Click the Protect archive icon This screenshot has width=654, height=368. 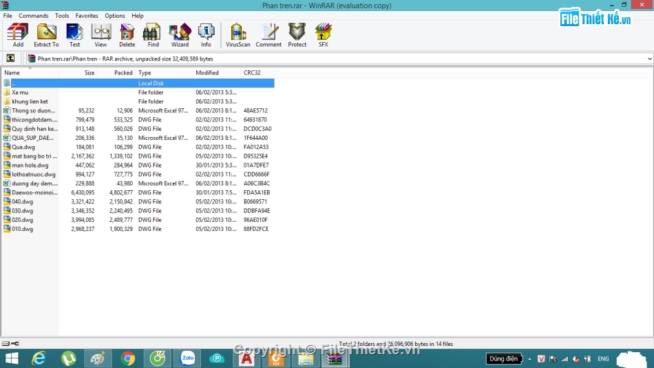297,35
